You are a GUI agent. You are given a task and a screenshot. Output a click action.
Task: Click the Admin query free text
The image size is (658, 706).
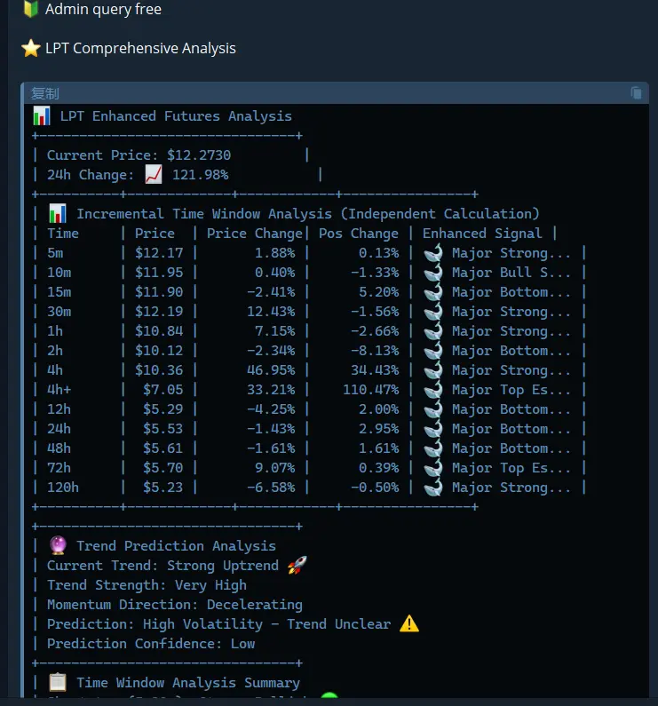(x=103, y=9)
